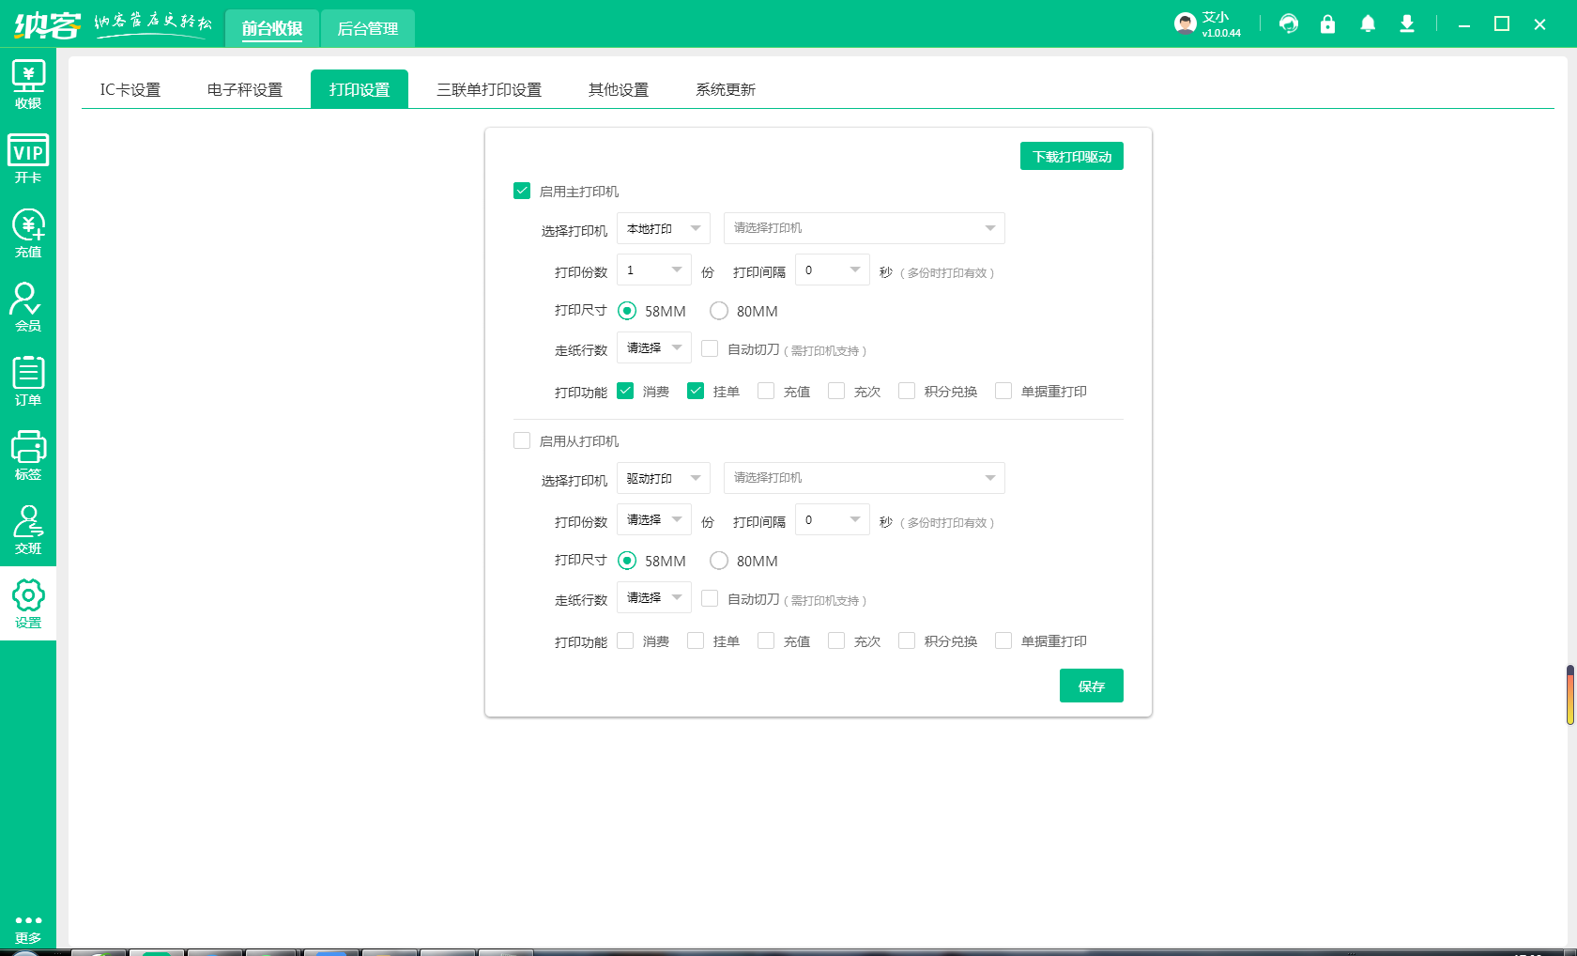Open the VIP 开卡 card sidebar icon
The width and height of the screenshot is (1577, 956).
click(x=28, y=159)
